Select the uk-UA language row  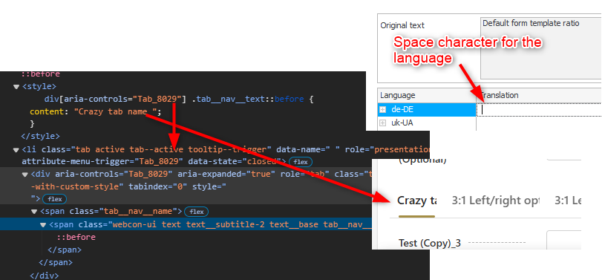point(427,123)
